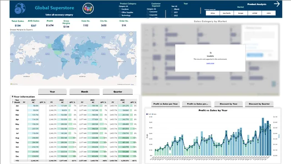Check the Corporate segment checkbox

pyautogui.click(x=148, y=15)
